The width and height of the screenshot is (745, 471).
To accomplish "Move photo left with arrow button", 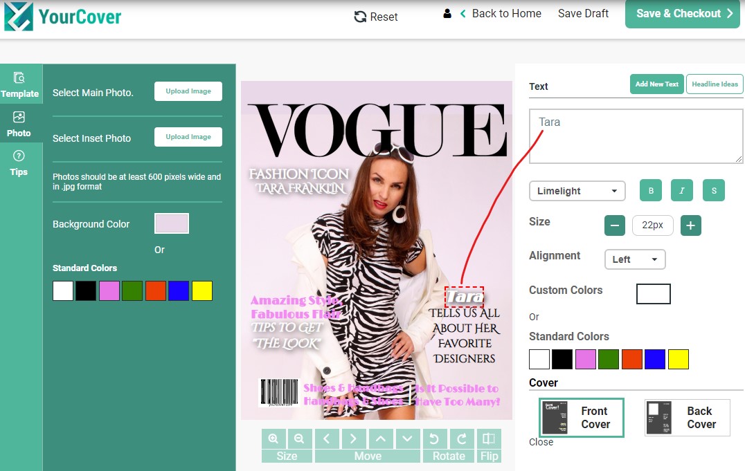I will click(x=327, y=438).
